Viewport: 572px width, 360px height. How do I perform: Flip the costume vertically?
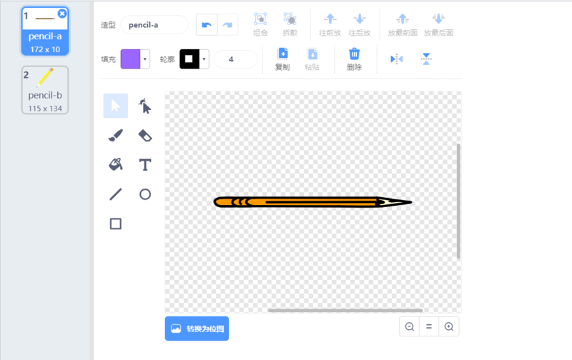pyautogui.click(x=426, y=59)
